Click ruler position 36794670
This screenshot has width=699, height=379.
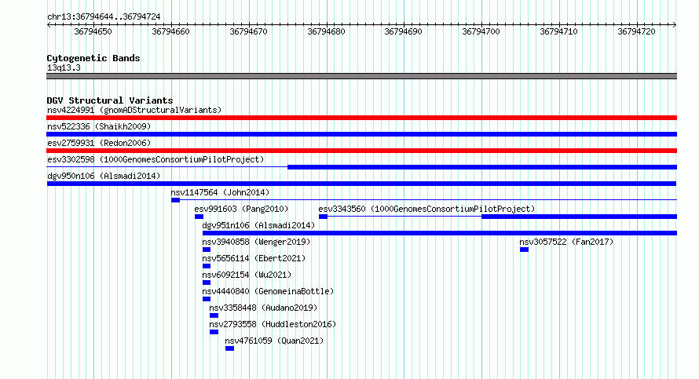249,31
